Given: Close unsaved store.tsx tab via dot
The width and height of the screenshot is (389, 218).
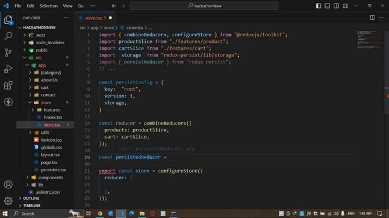Looking at the screenshot, I should coord(111,18).
